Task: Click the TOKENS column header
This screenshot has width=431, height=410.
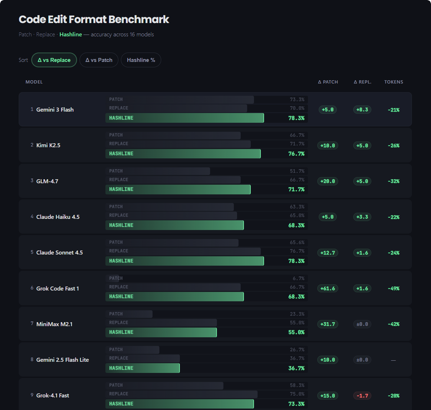Action: [394, 82]
